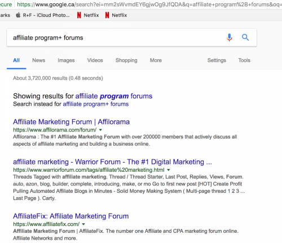Open search Settings

pos(217,60)
